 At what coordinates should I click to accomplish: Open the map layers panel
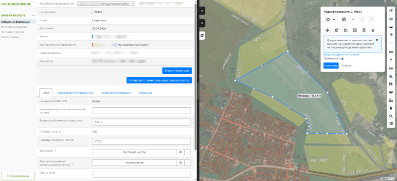(391, 19)
